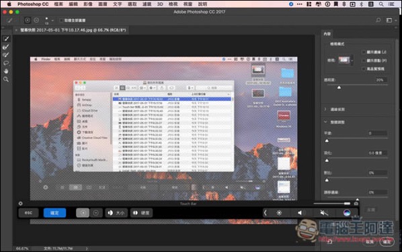Click the workspace layout icon in options bar

[x=389, y=20]
